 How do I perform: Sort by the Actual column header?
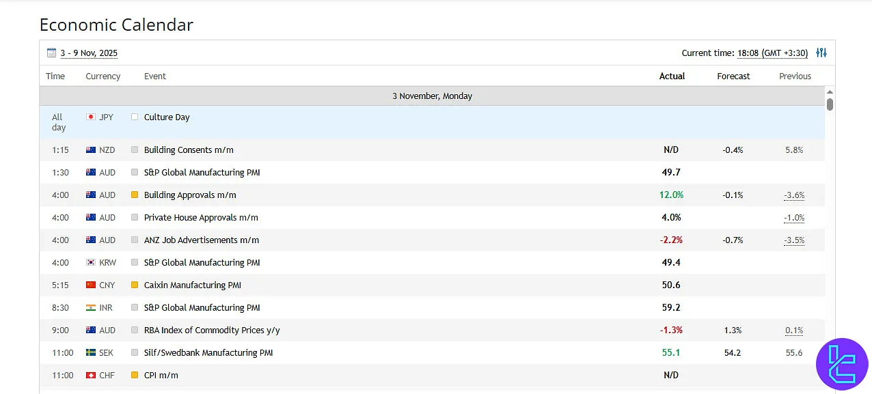[672, 76]
